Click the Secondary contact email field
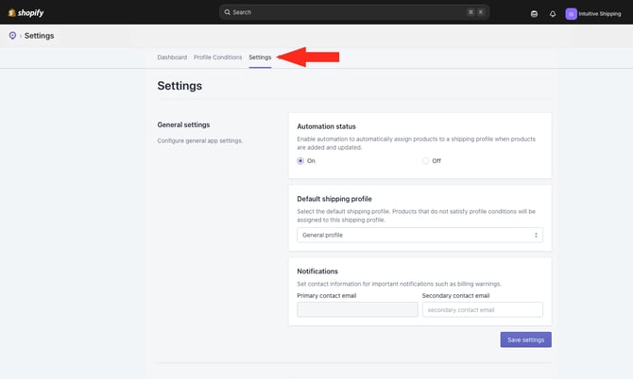This screenshot has width=633, height=379. tap(483, 310)
